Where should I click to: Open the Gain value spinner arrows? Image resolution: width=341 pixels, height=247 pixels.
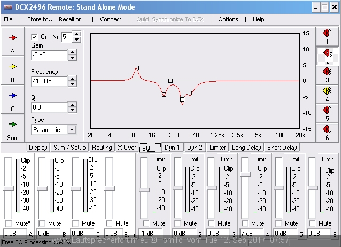(x=72, y=55)
